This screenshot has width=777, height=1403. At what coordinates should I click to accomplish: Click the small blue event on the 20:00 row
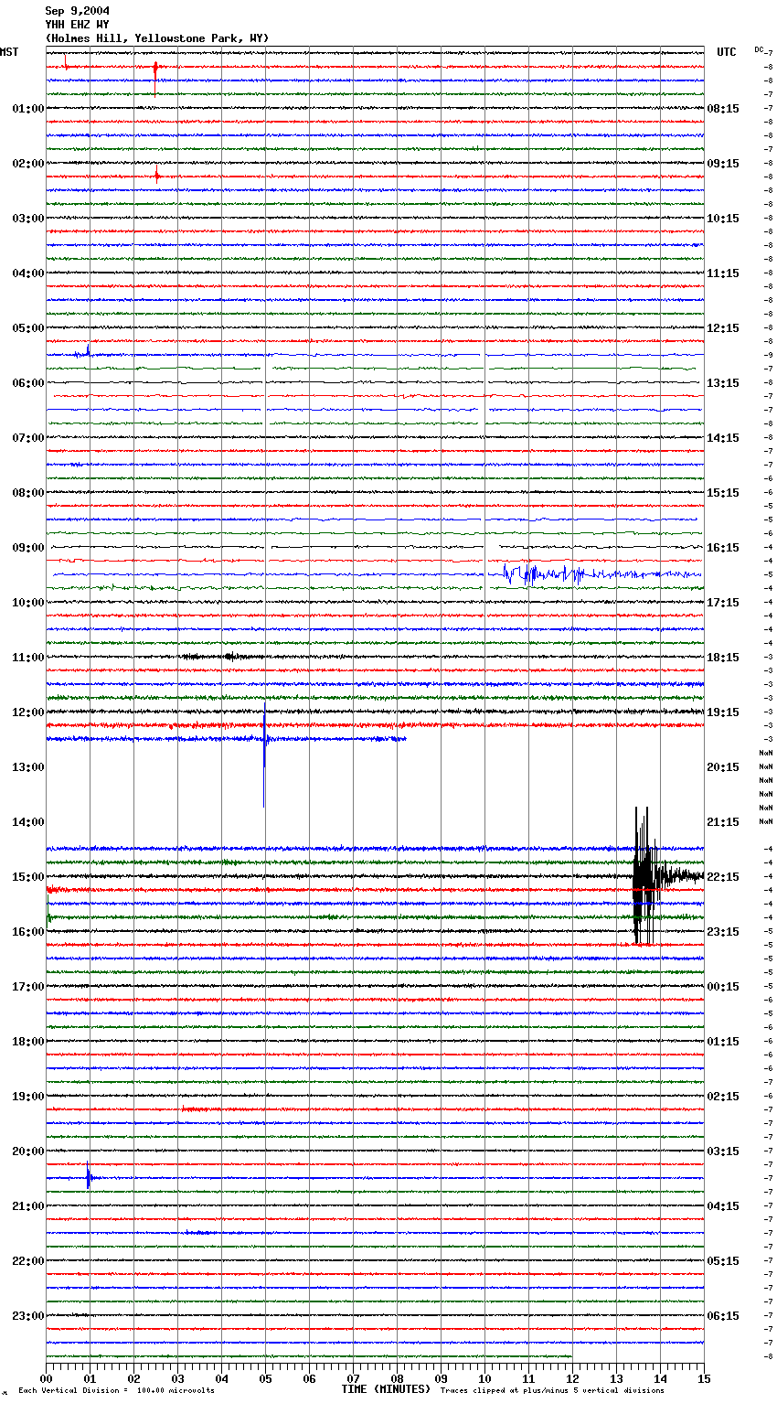point(89,1176)
